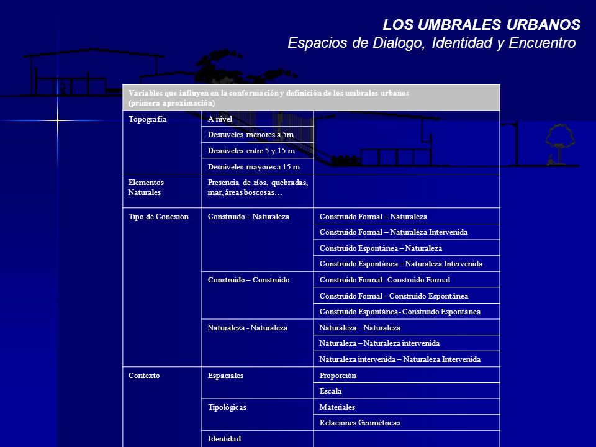This screenshot has width=596, height=447.
Task: Select the 'Construido – Naturaleza' middle-column cell
Action: point(258,240)
